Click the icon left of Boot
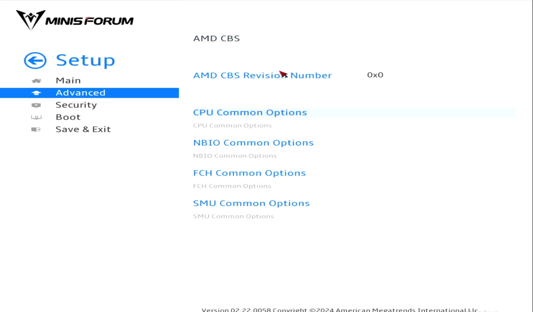The height and width of the screenshot is (312, 533). (36, 117)
